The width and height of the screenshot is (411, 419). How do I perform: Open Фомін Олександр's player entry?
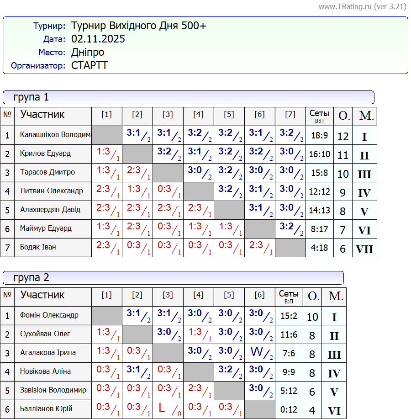[49, 315]
